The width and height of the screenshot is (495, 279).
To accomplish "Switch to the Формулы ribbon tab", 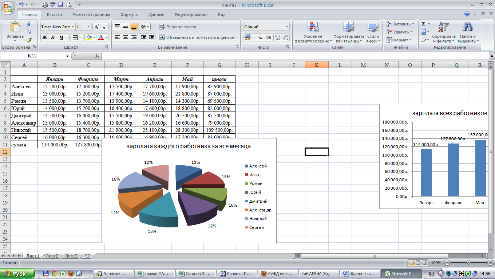I will pyautogui.click(x=129, y=15).
